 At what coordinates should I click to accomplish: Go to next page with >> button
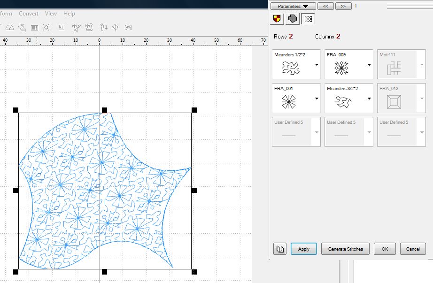tap(343, 7)
